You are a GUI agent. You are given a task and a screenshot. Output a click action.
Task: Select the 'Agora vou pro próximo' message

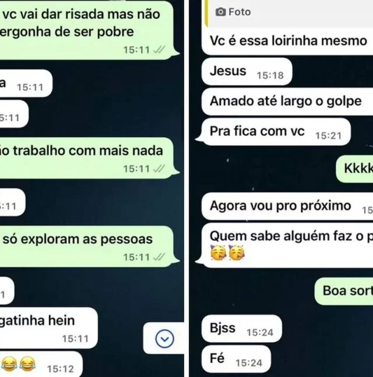click(x=287, y=206)
